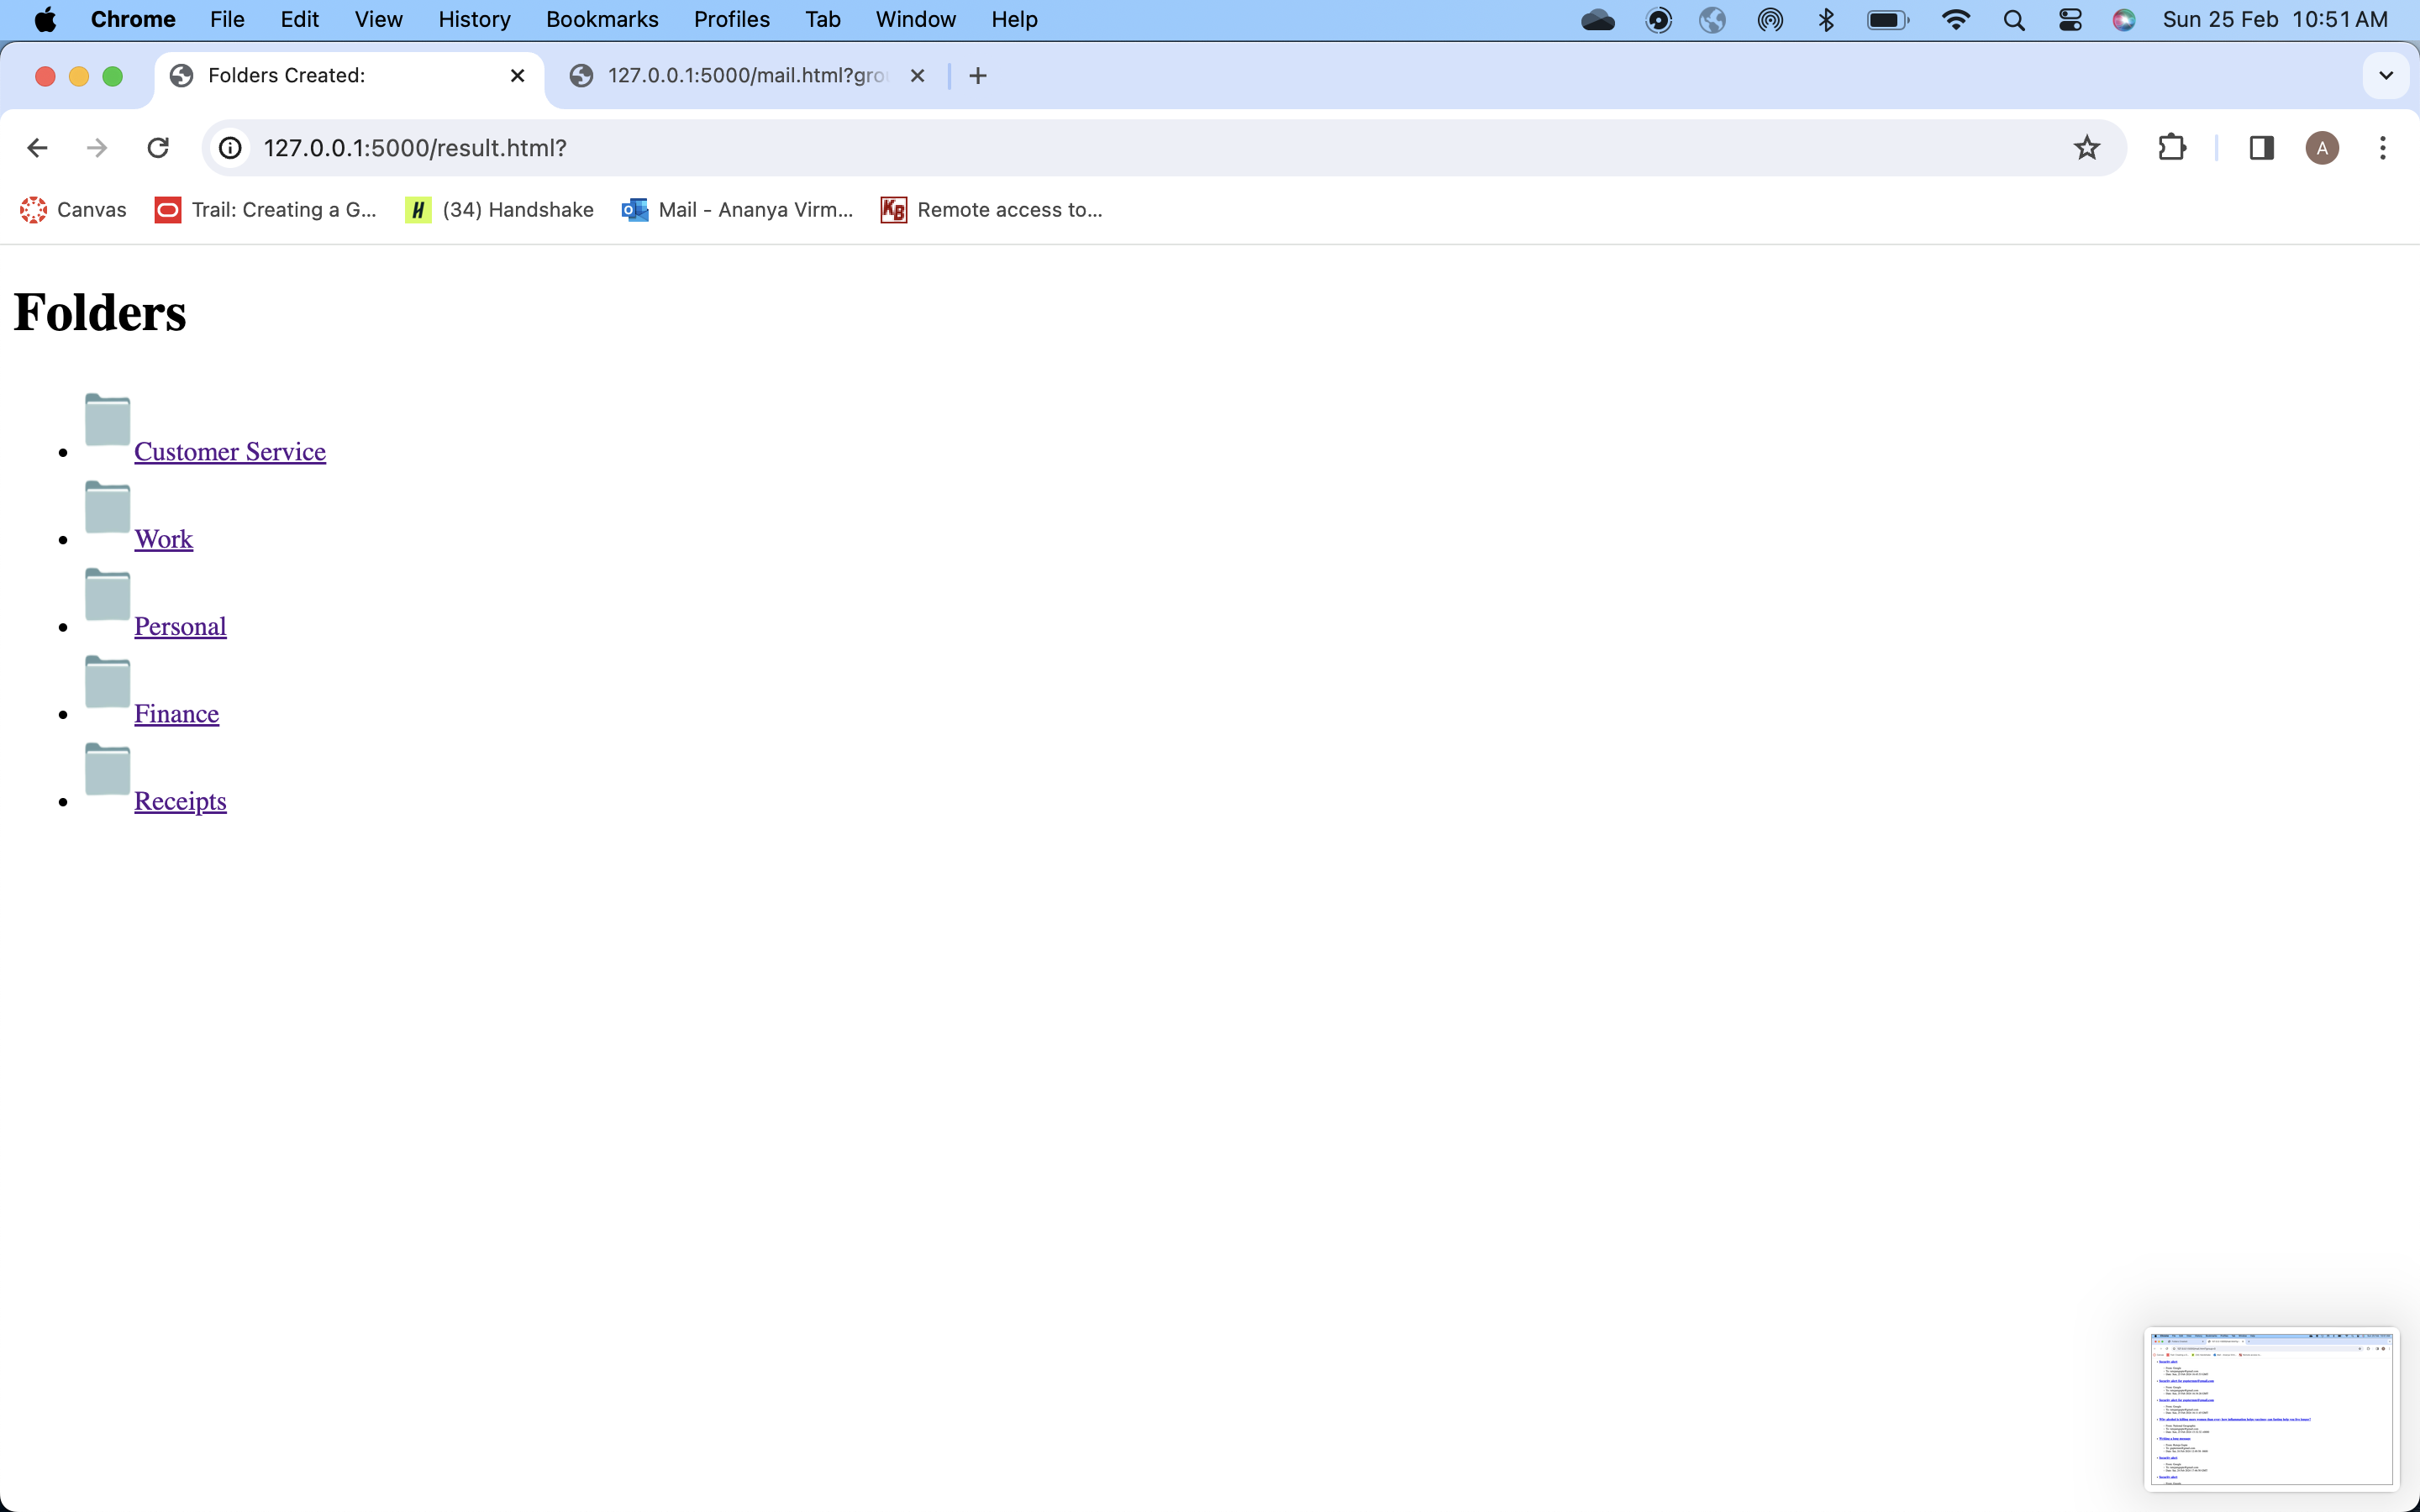Expand the tab search dropdown arrow
Screen dimensions: 2420x1512
point(2385,76)
